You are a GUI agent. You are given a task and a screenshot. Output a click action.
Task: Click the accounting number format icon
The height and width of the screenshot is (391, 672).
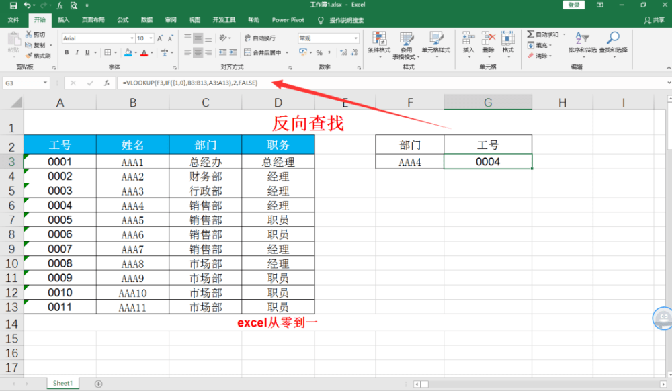[303, 52]
